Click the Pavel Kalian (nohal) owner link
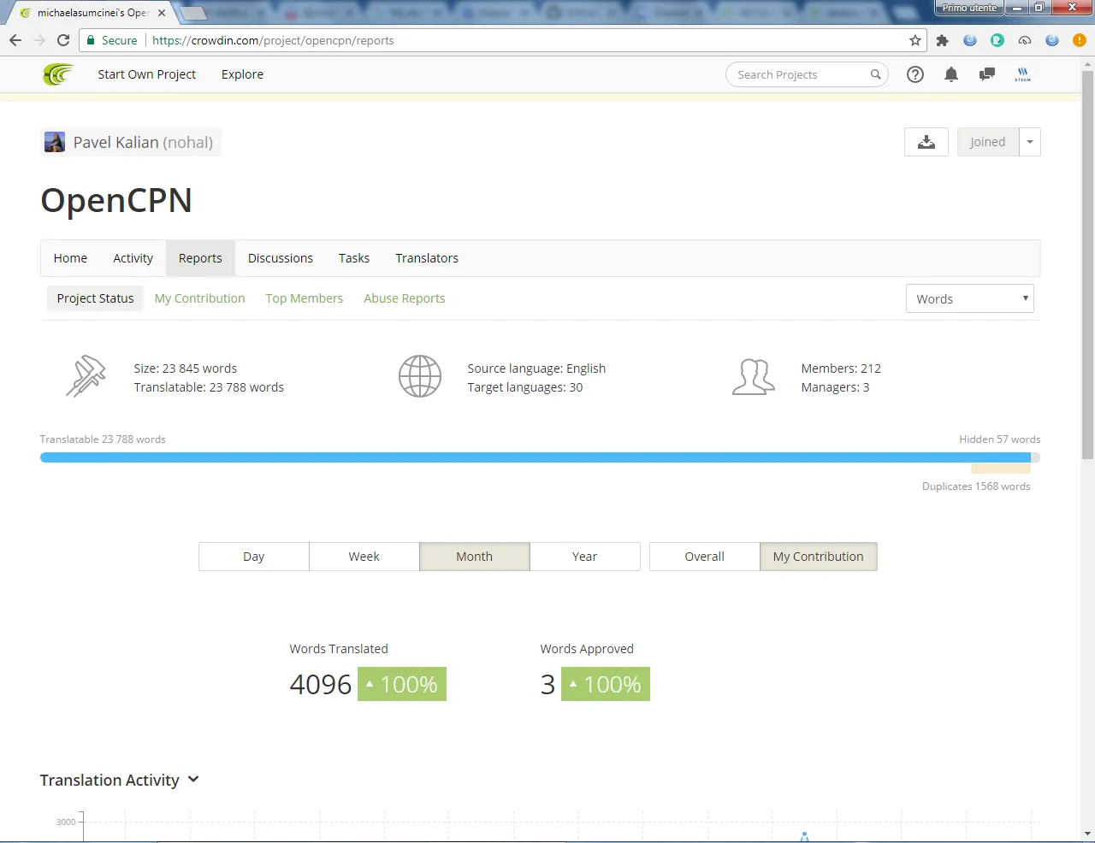The width and height of the screenshot is (1095, 843). tap(131, 142)
